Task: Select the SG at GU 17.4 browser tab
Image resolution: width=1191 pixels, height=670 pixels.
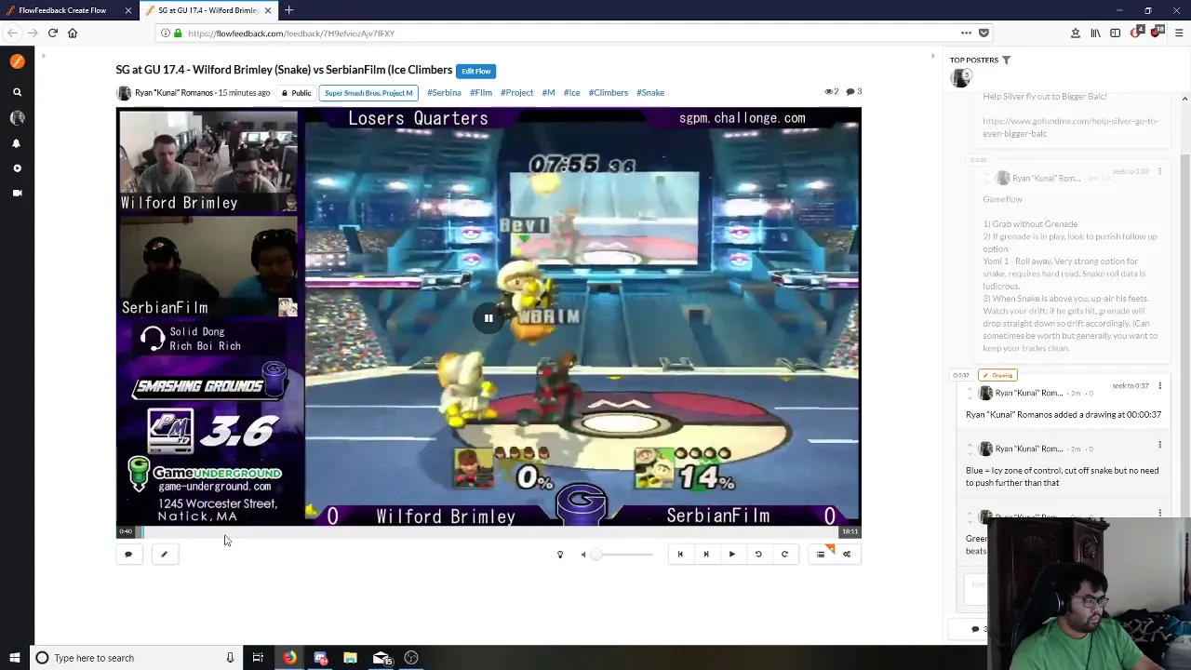Action: 208,10
